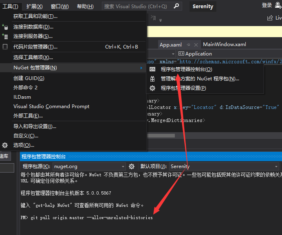Click the text 程序包管理器控制台主机版本 5.0.0.5867
The height and width of the screenshot is (235, 282).
tap(66, 193)
